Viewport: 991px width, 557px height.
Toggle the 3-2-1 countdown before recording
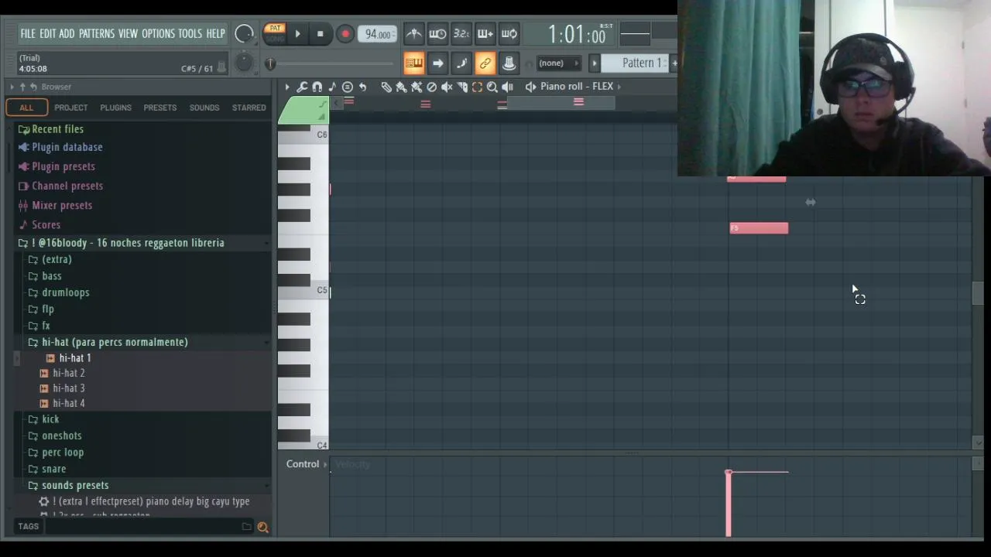tap(461, 33)
